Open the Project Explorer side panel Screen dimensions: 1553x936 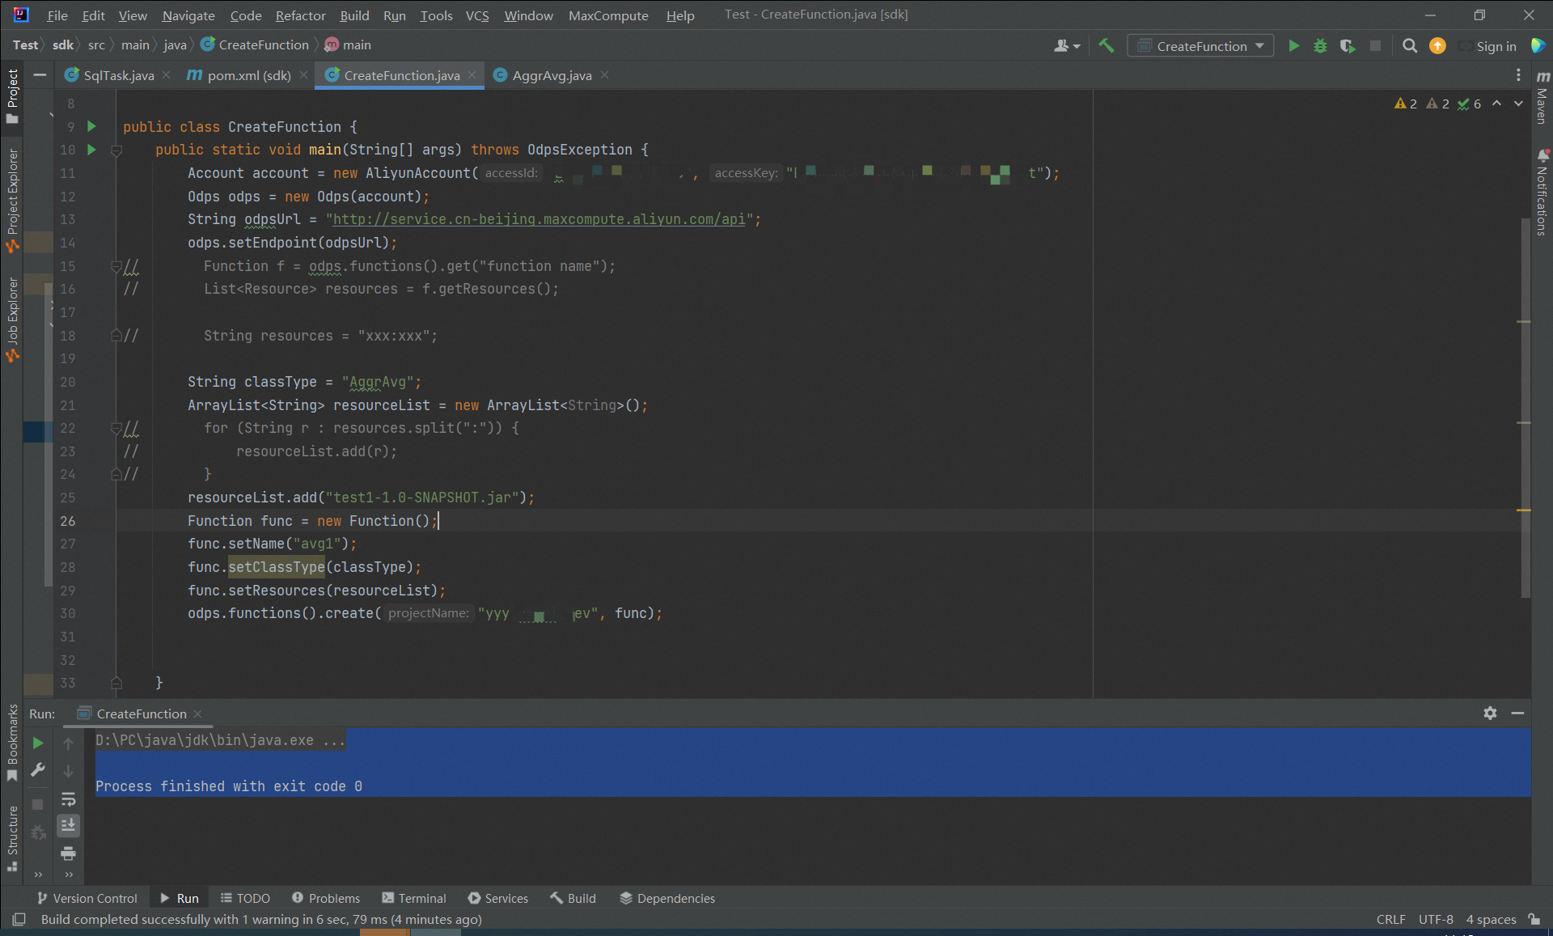(12, 201)
